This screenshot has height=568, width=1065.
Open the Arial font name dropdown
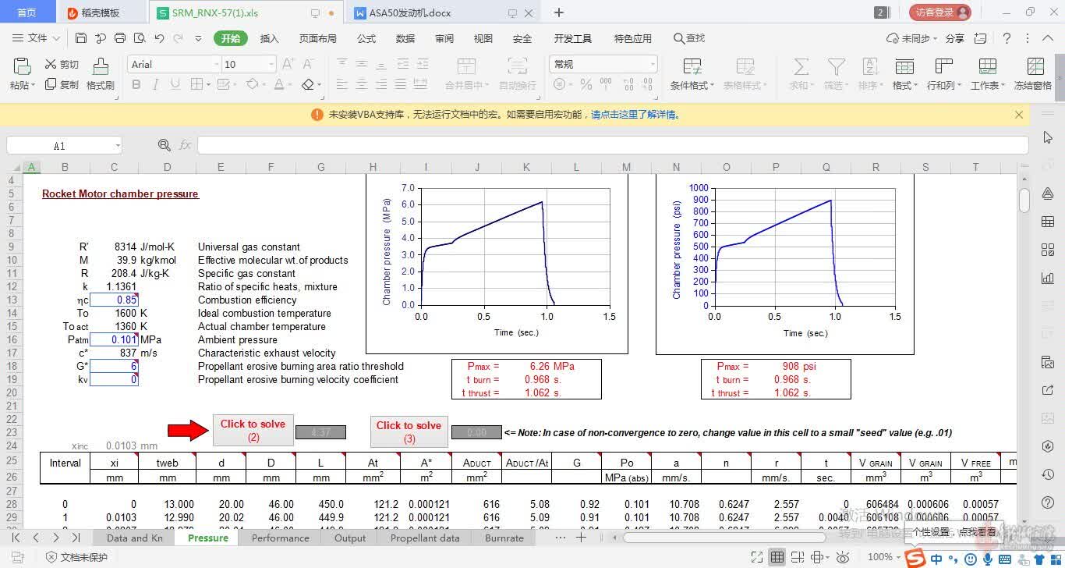[x=216, y=65]
